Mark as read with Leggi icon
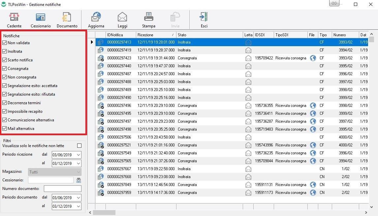378x216 pixels. 122,17
